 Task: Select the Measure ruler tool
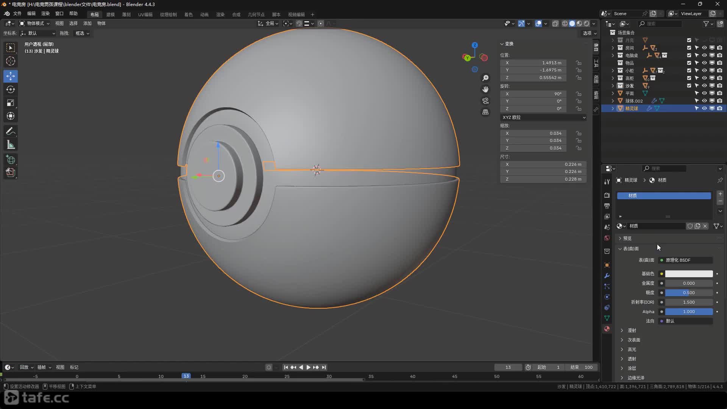pyautogui.click(x=11, y=145)
